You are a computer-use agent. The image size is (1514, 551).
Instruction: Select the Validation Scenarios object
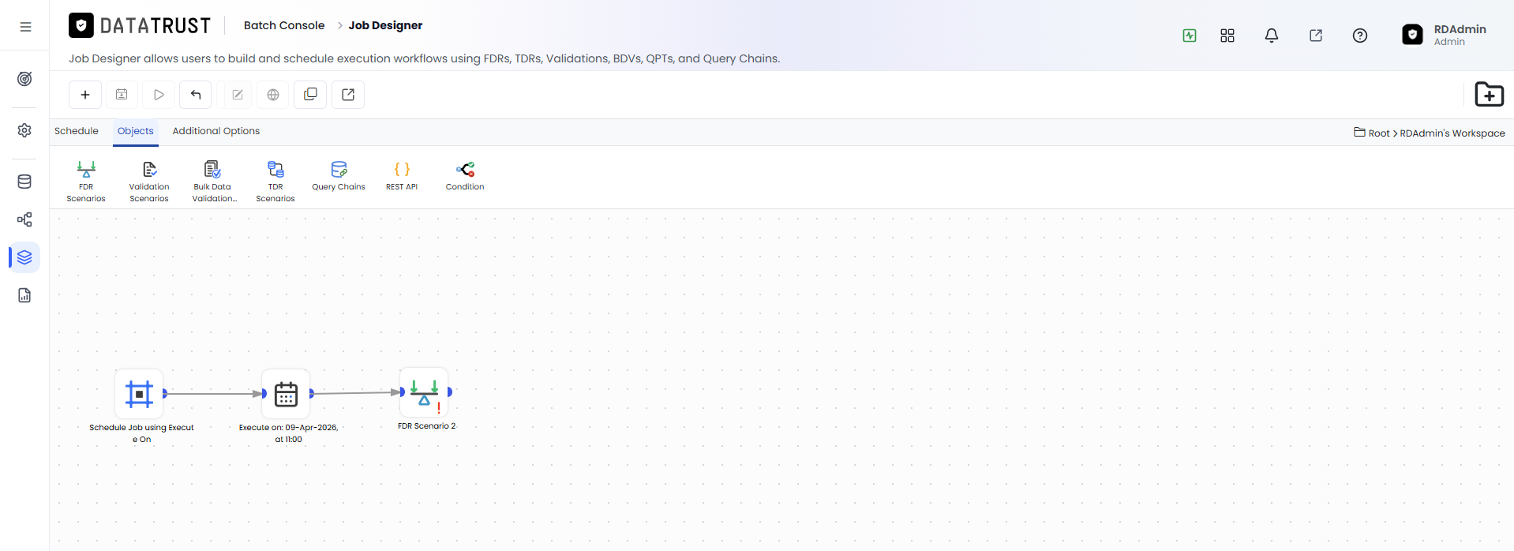tap(149, 182)
